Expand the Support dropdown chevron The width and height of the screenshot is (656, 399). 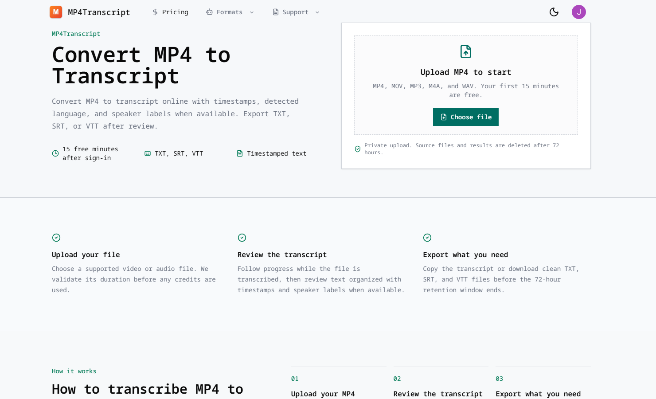[317, 12]
